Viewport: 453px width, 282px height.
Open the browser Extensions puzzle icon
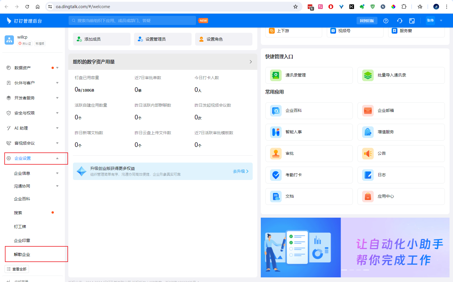[404, 7]
